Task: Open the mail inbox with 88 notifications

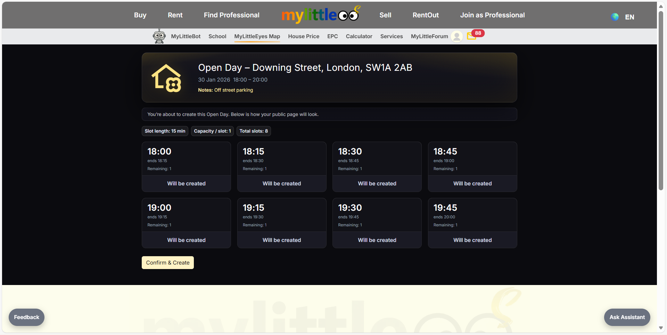Action: pyautogui.click(x=472, y=36)
